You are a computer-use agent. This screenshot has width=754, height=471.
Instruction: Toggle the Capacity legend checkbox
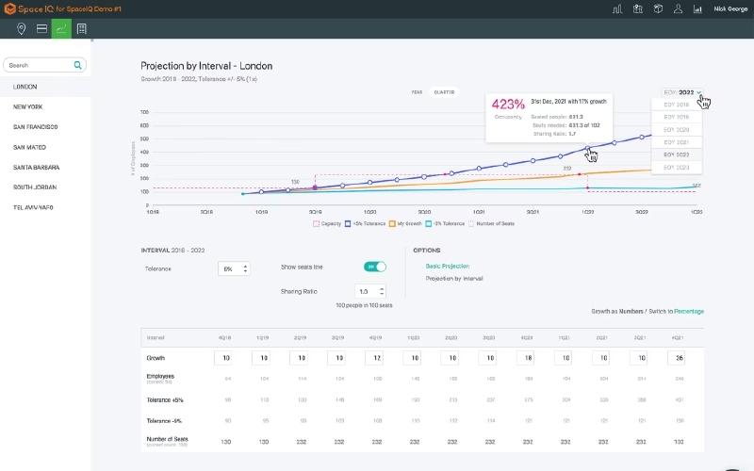[x=317, y=223]
